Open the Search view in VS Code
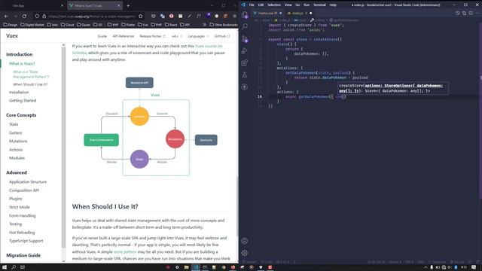Image resolution: width=482 pixels, height=271 pixels. pyautogui.click(x=245, y=26)
